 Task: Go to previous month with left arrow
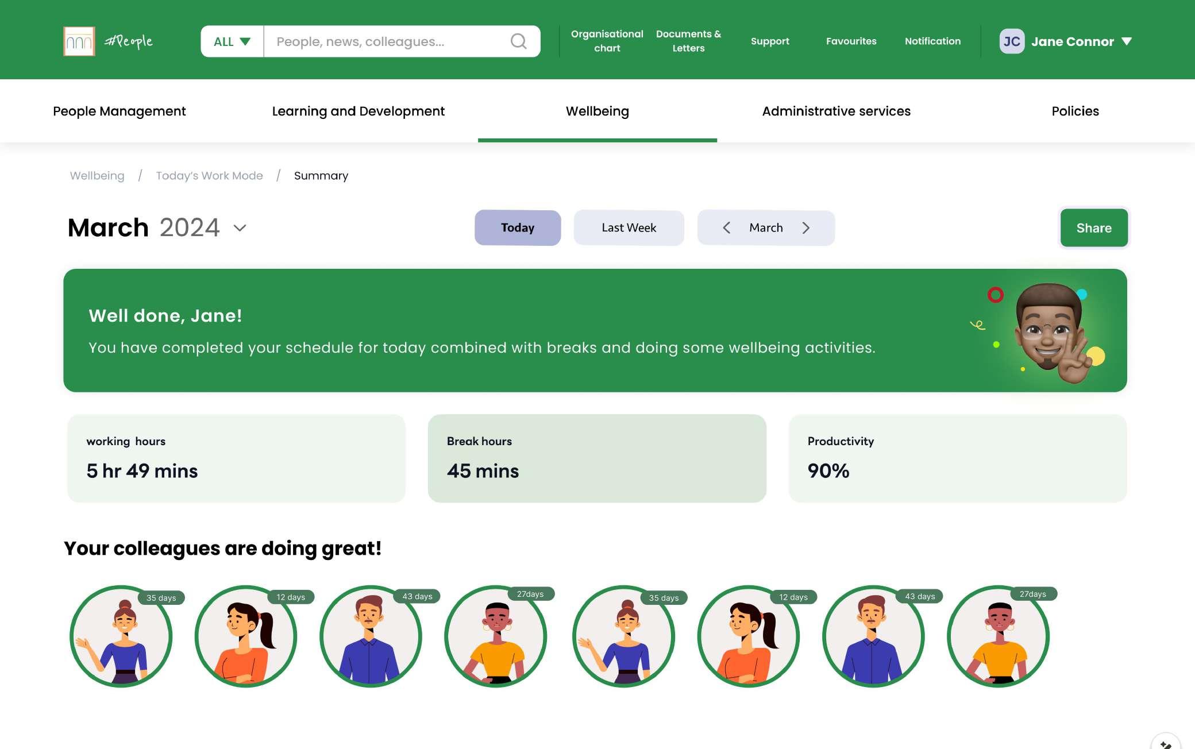(727, 228)
